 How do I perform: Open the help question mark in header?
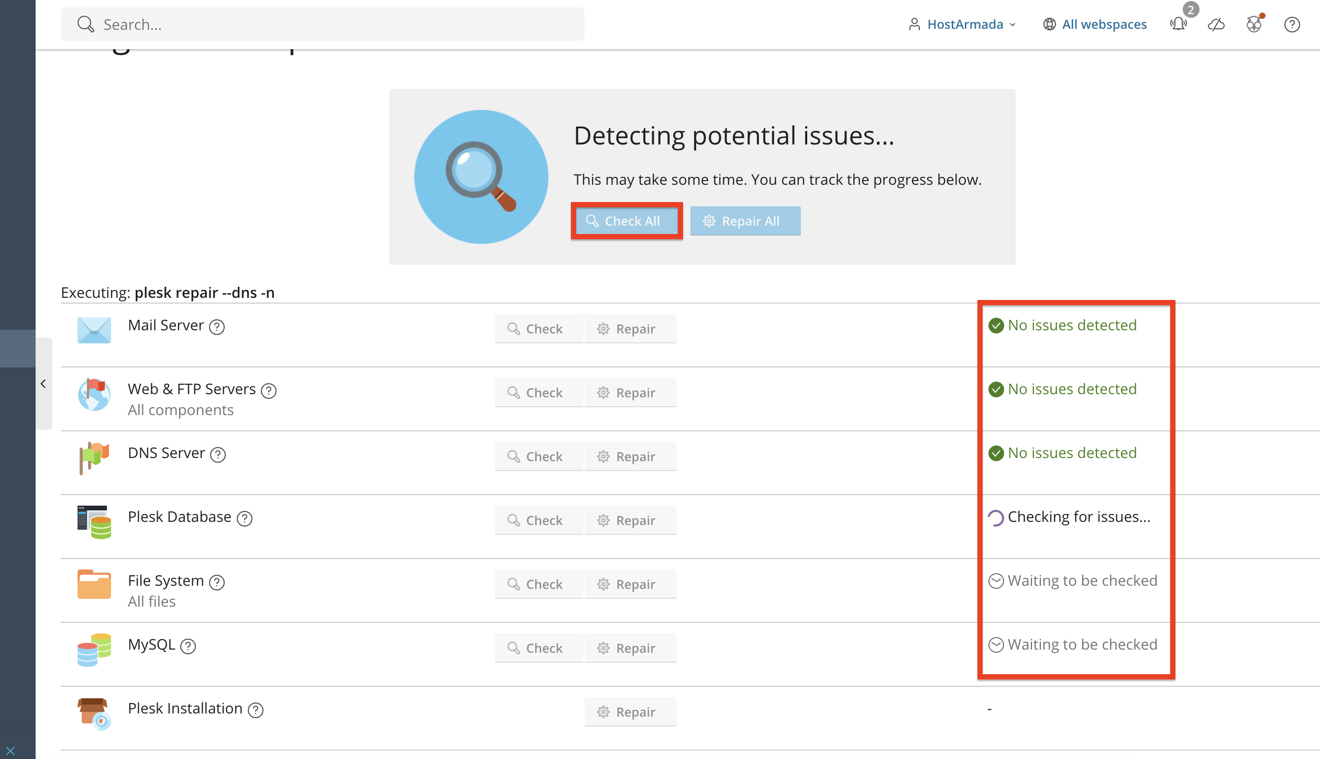pyautogui.click(x=1292, y=25)
